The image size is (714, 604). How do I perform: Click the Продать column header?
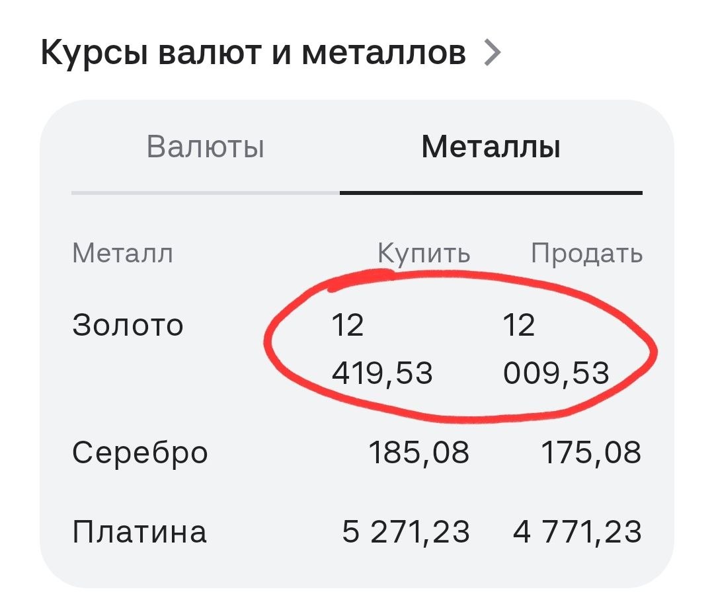pyautogui.click(x=587, y=253)
